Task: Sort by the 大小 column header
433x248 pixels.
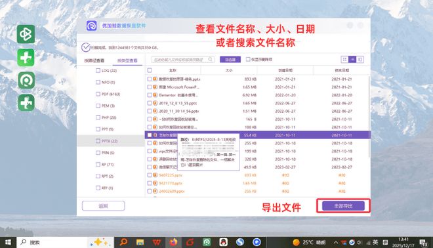Action: [x=229, y=70]
